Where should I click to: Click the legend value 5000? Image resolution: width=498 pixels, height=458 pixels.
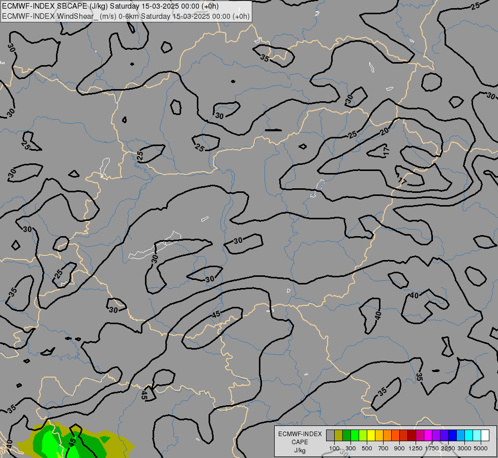point(481,448)
